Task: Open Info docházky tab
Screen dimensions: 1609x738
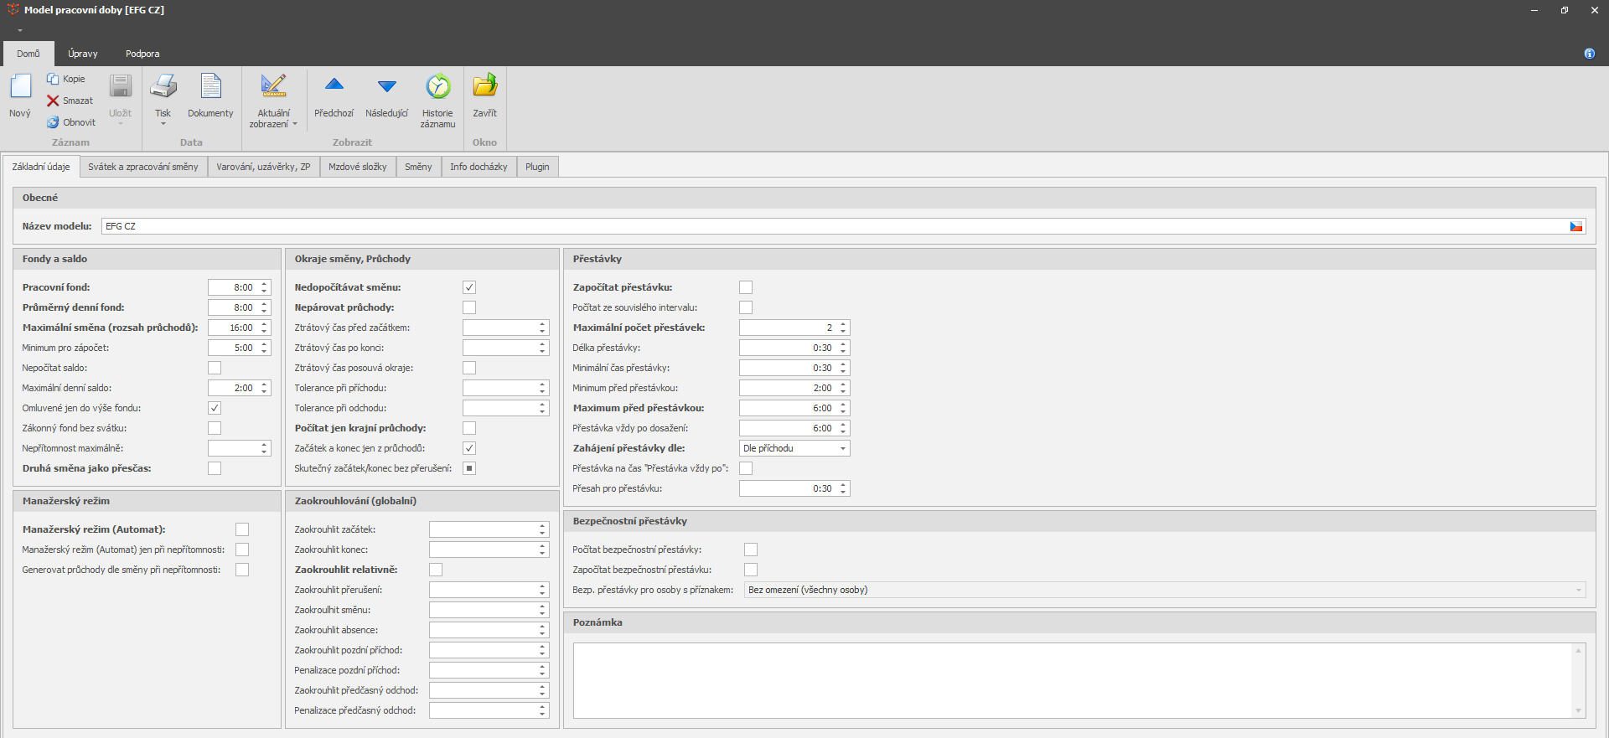Action: click(x=479, y=167)
